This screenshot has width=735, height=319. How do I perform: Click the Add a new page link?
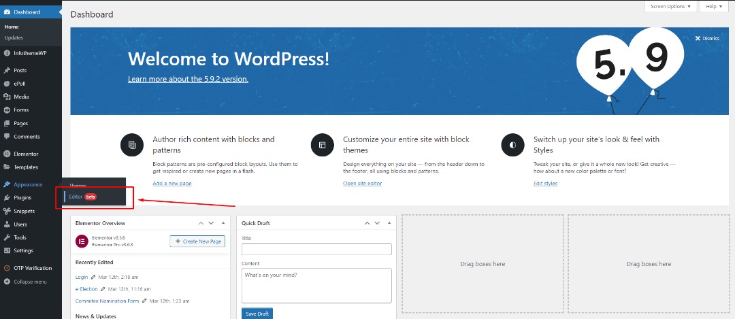(x=172, y=184)
